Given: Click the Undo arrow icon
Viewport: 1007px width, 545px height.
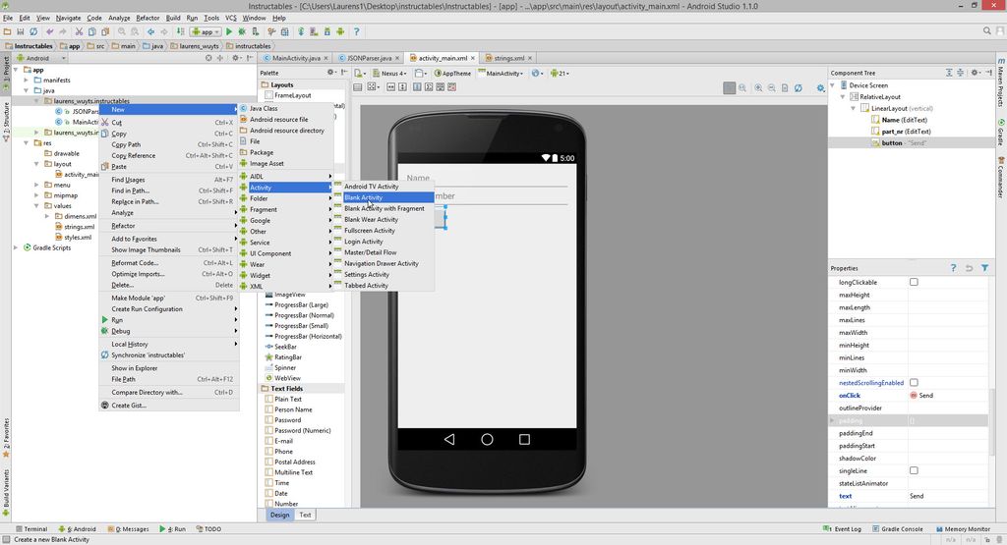Looking at the screenshot, I should [x=49, y=31].
